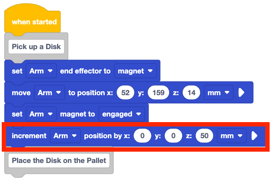This screenshot has width=277, height=186.
Task: Click the x value 52 field
Action: (125, 93)
